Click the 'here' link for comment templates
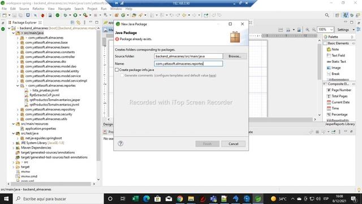Image resolution: width=362 pixels, height=204 pixels. [212, 75]
